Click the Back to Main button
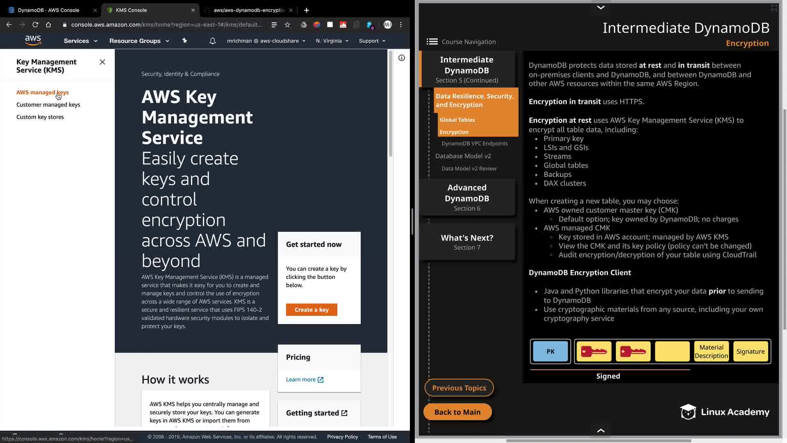Image resolution: width=787 pixels, height=443 pixels. pos(457,412)
